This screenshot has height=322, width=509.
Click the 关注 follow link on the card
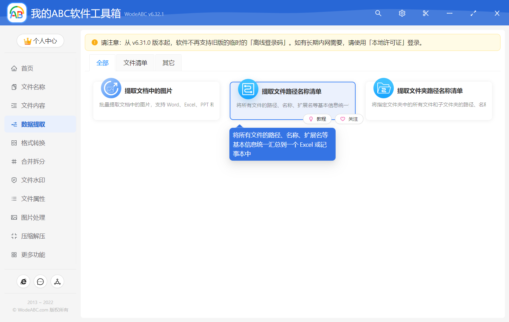click(349, 119)
